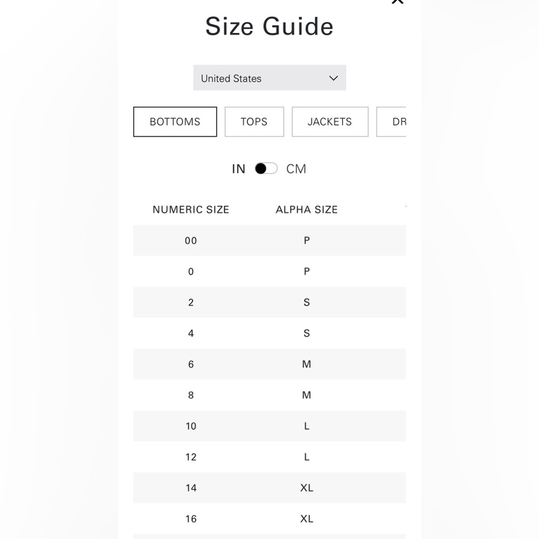Open the United States country dropdown
Viewport: 539px width, 539px height.
pos(269,78)
